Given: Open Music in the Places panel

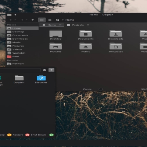Looking at the screenshot, I should click(22, 42).
